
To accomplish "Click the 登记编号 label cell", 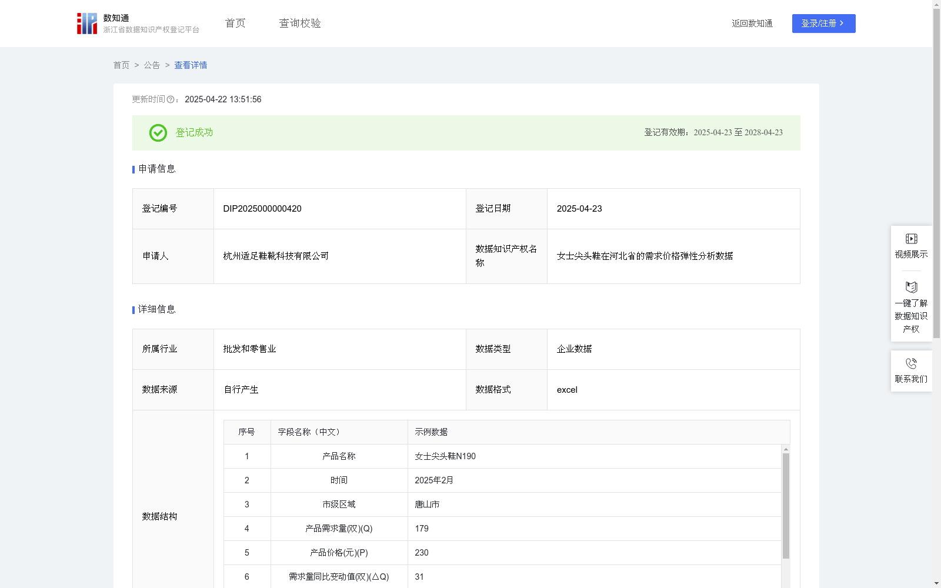I will tap(173, 209).
